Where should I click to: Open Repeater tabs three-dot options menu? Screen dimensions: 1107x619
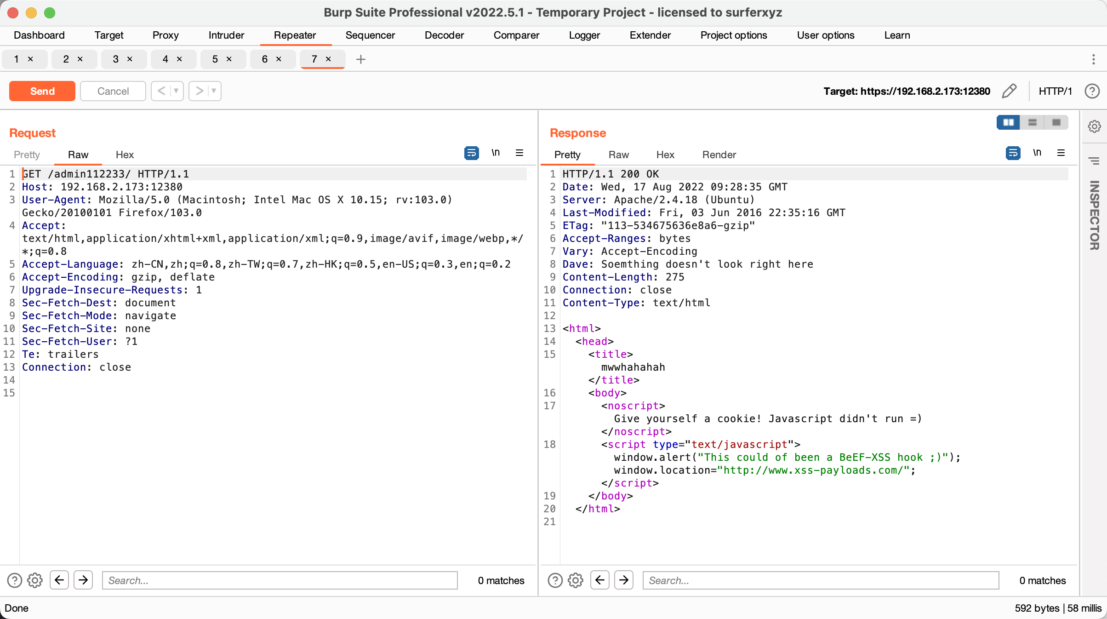coord(1094,59)
